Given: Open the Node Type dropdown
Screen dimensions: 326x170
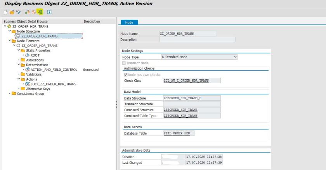Looking at the screenshot, I should (235, 57).
